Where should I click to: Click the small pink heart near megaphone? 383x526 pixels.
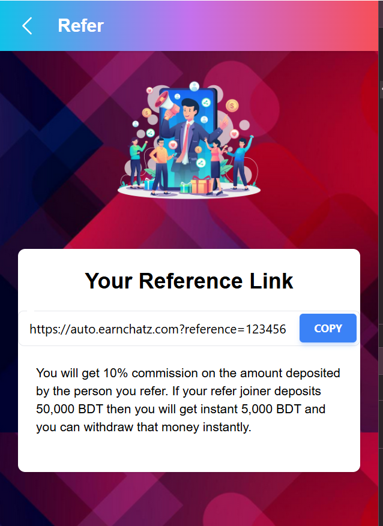[149, 90]
